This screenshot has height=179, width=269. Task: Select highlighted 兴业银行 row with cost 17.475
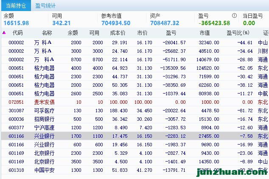coord(135,136)
